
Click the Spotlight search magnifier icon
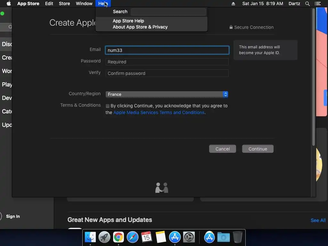307,4
